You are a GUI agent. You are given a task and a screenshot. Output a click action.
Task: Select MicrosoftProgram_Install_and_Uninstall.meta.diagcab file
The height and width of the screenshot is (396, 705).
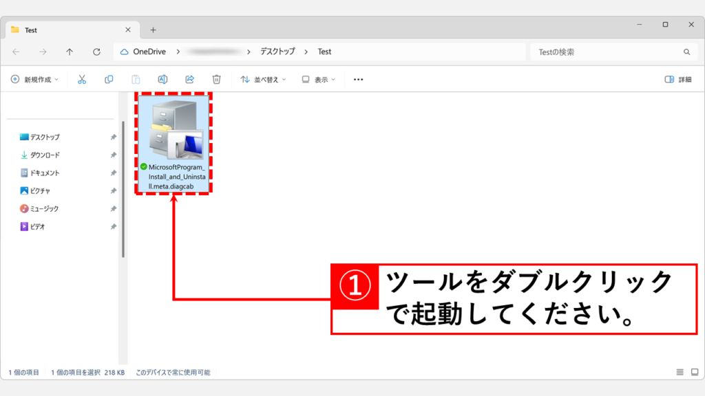(x=173, y=143)
